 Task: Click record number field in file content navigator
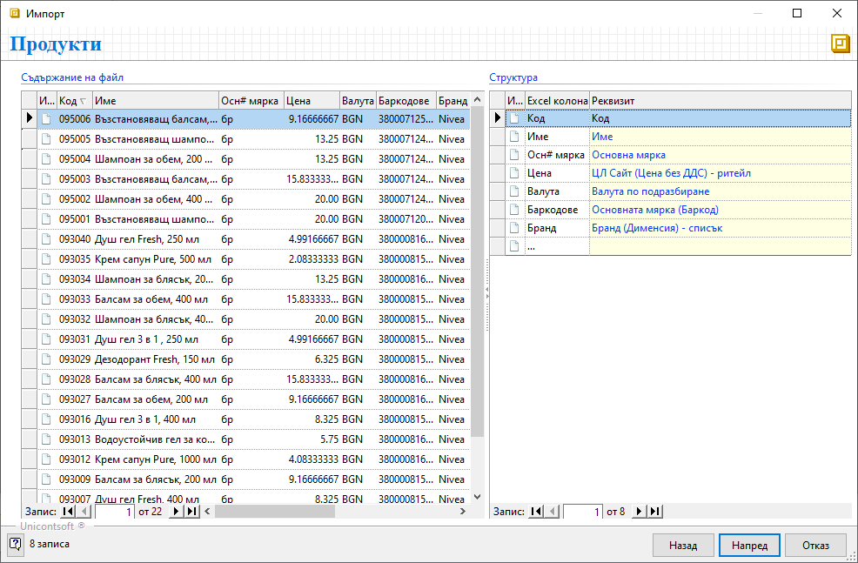116,513
